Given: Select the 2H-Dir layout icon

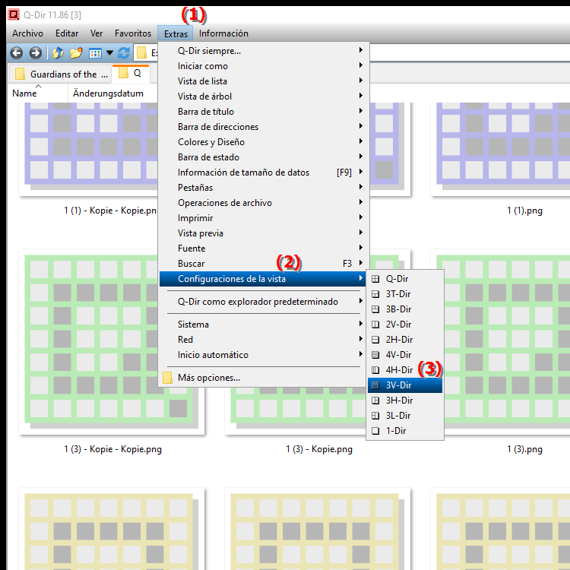Looking at the screenshot, I should tap(375, 340).
